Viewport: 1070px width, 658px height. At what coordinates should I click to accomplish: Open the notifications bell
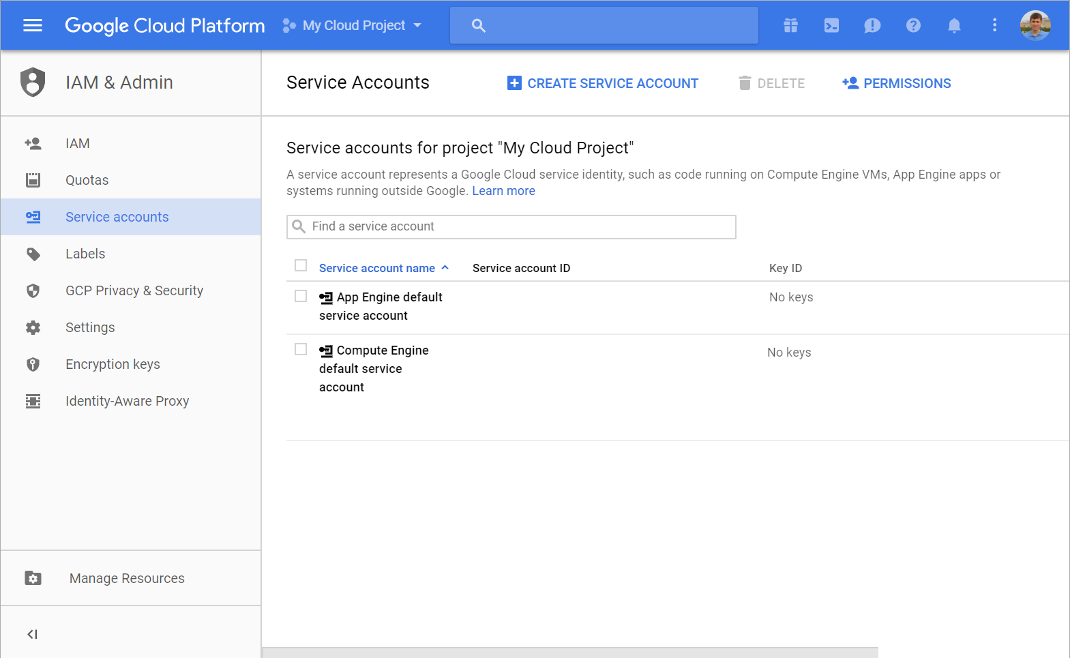(x=954, y=26)
